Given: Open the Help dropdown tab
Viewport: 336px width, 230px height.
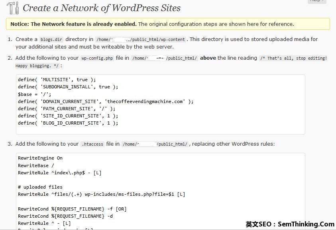Looking at the screenshot, I should point(317,1).
